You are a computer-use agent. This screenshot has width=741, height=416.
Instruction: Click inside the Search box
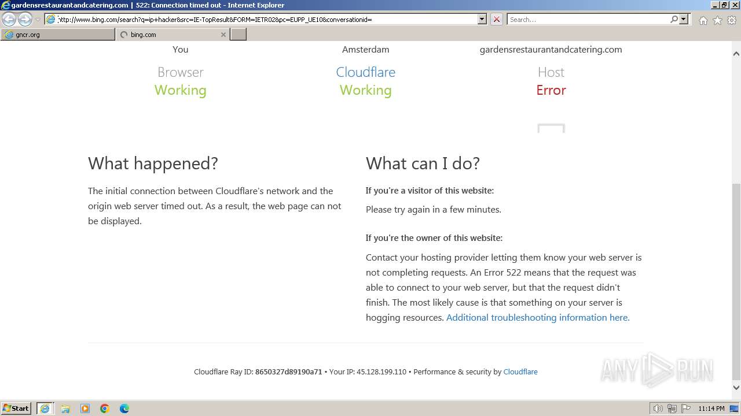pos(588,19)
